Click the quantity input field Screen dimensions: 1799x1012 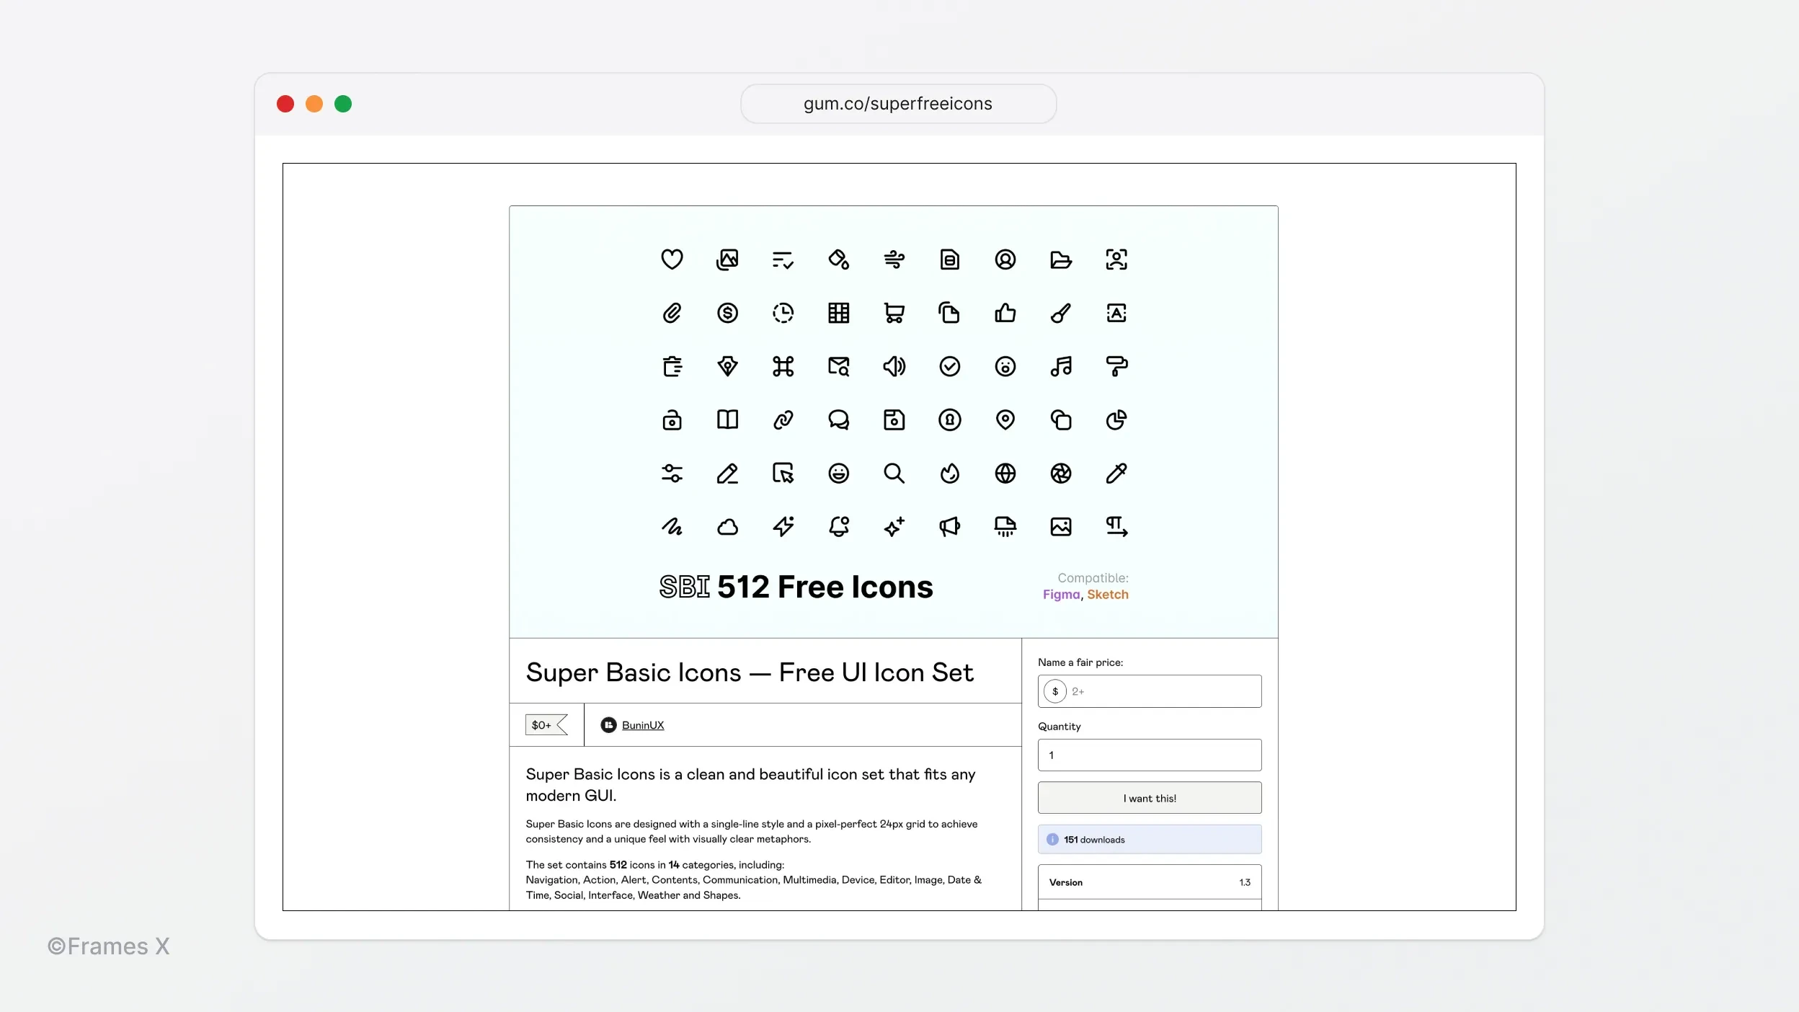click(1149, 755)
